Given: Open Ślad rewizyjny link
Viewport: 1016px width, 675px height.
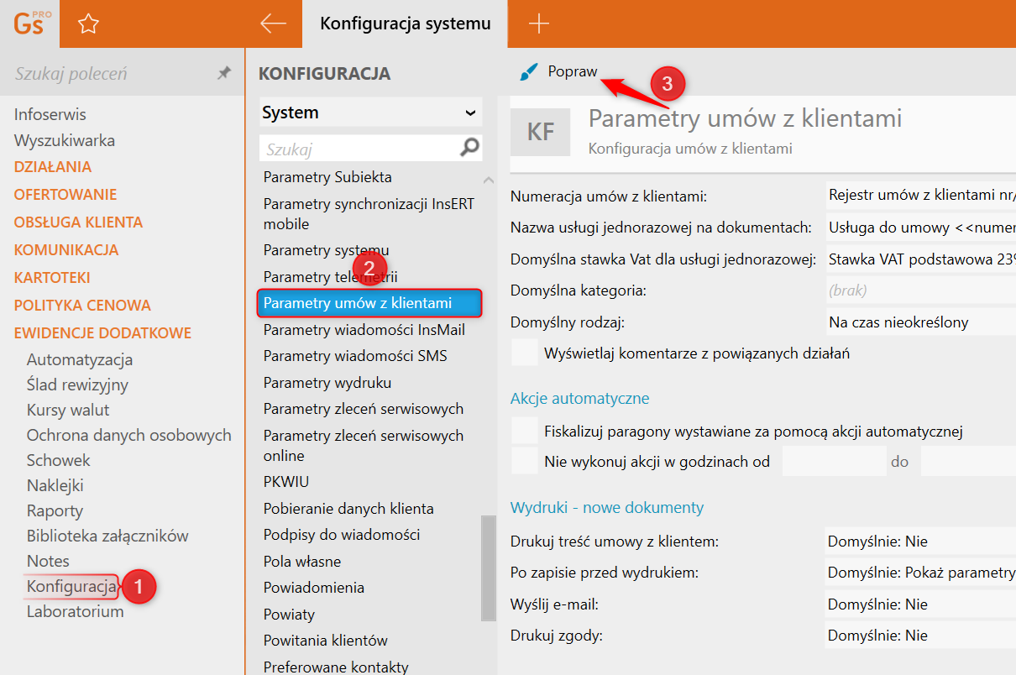Looking at the screenshot, I should click(77, 385).
